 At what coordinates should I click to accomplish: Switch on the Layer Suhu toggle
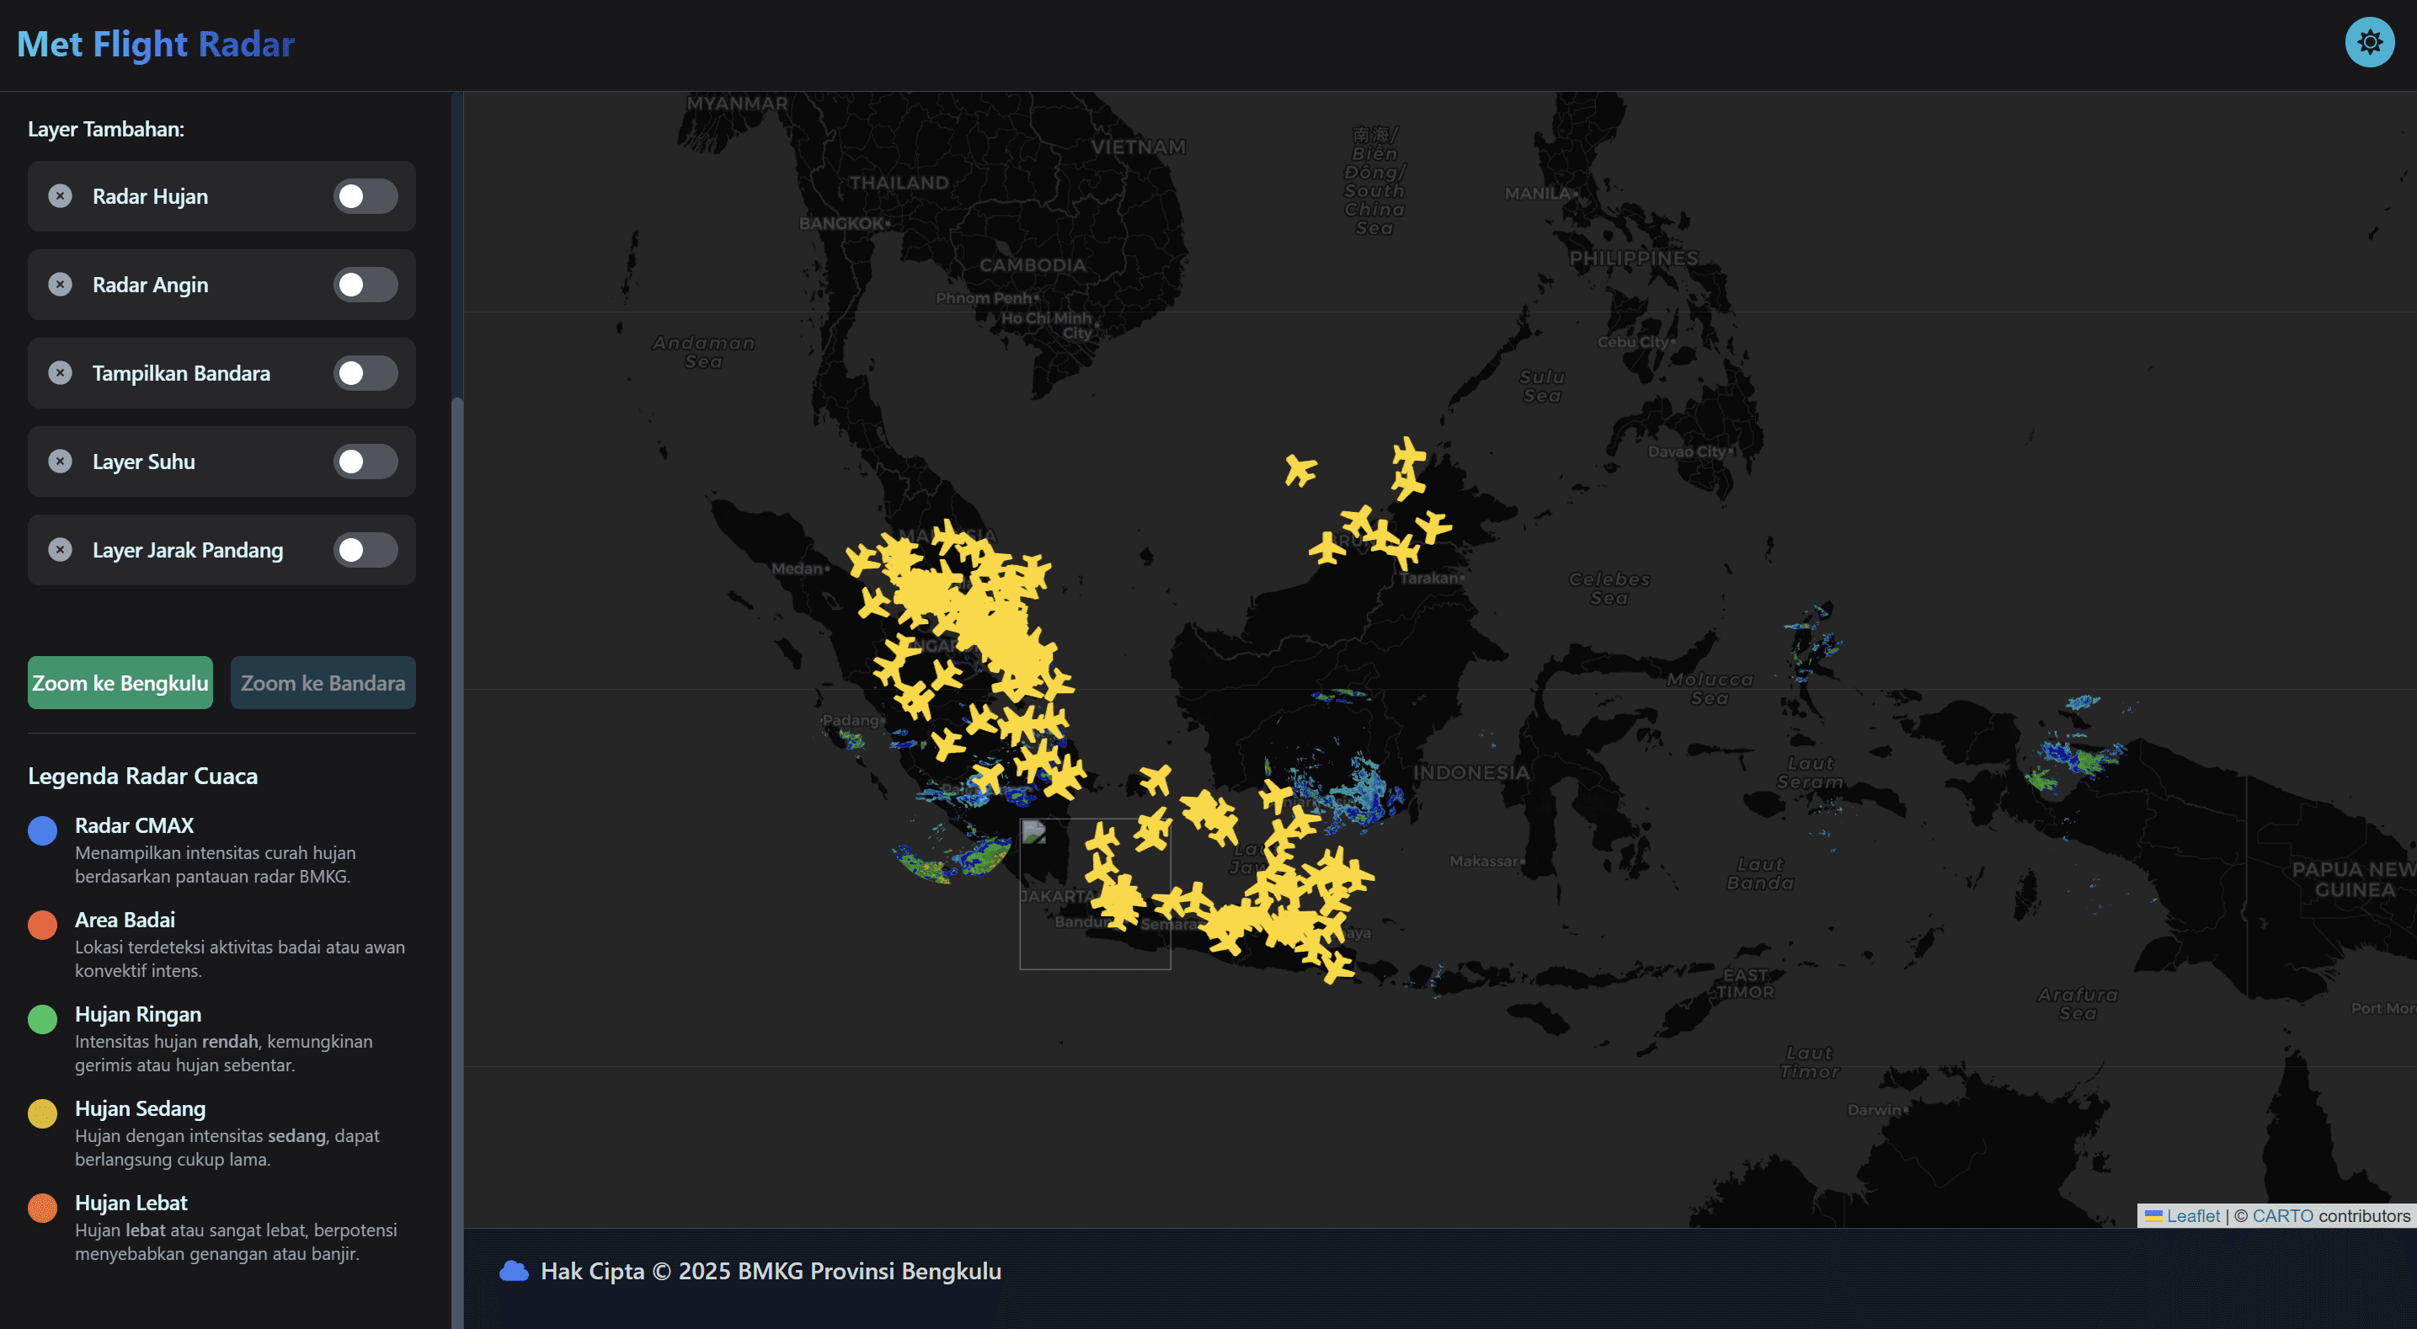point(365,461)
